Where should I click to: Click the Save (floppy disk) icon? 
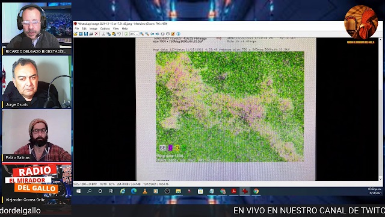[86, 34]
